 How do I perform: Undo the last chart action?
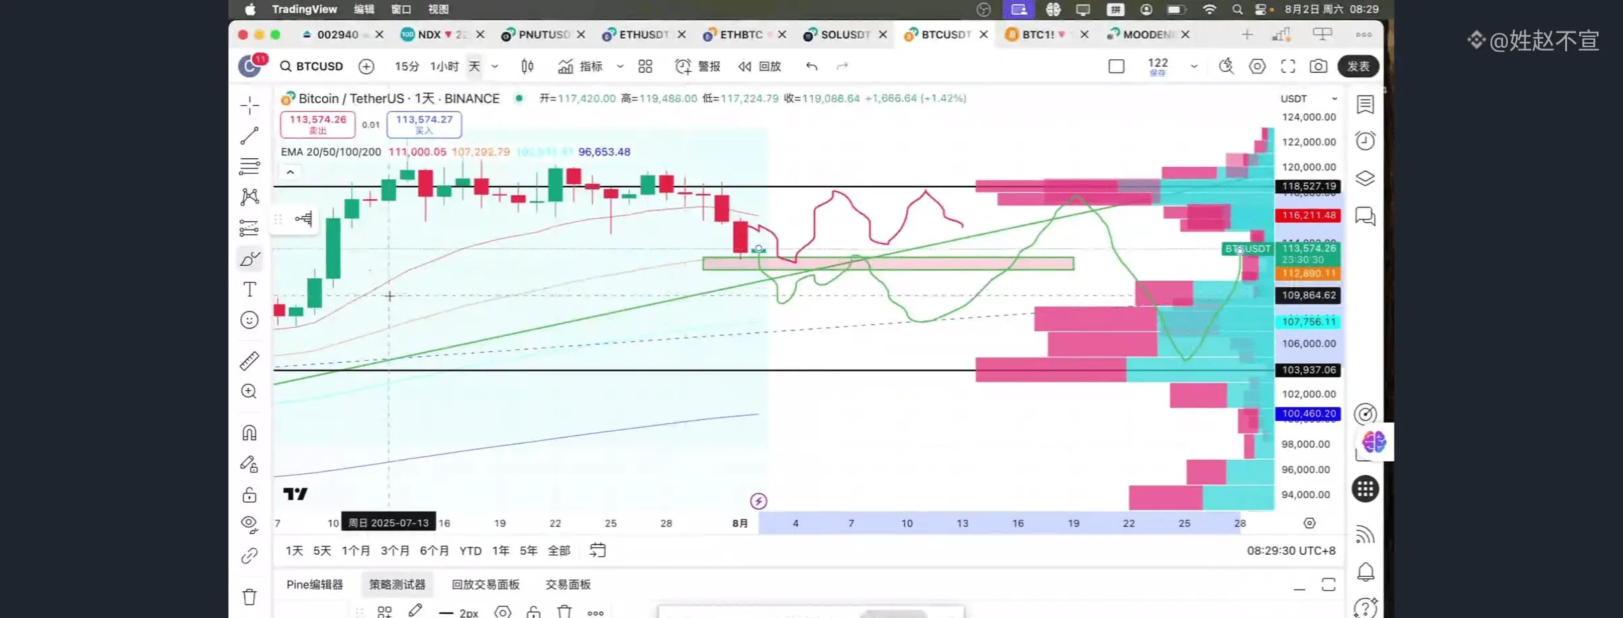[x=811, y=66]
